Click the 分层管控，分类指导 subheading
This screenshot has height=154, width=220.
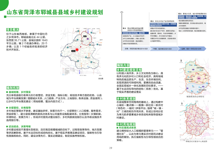coord(20,108)
